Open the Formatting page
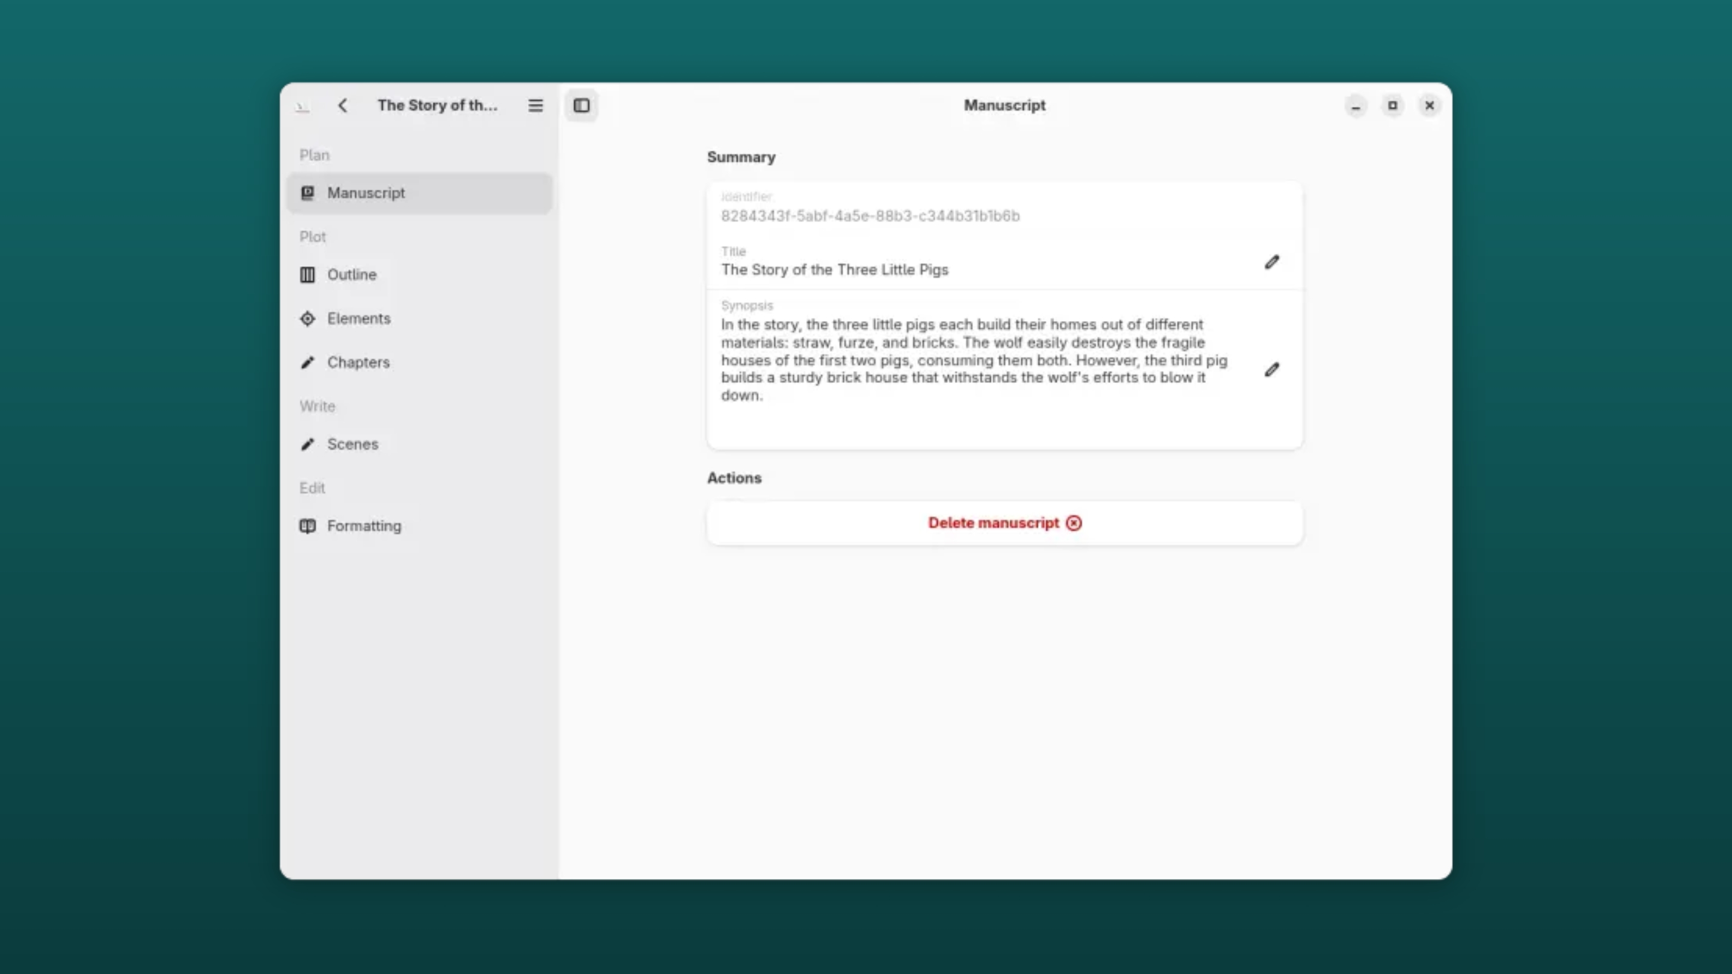This screenshot has height=974, width=1732. [420, 526]
